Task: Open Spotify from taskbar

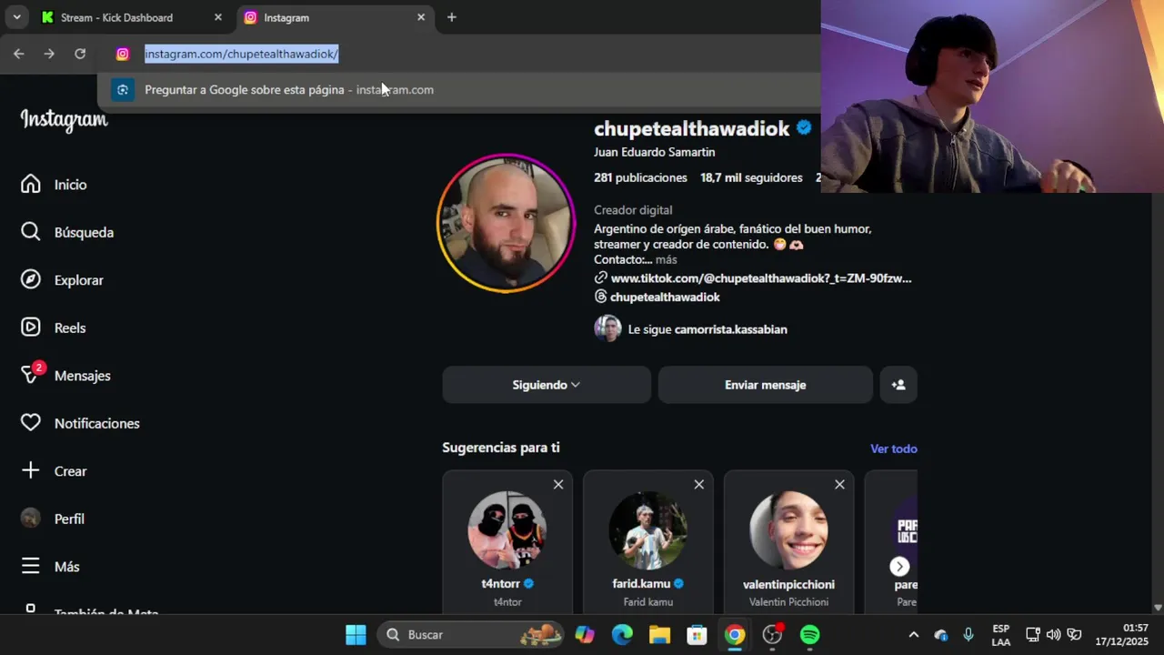Action: click(809, 634)
